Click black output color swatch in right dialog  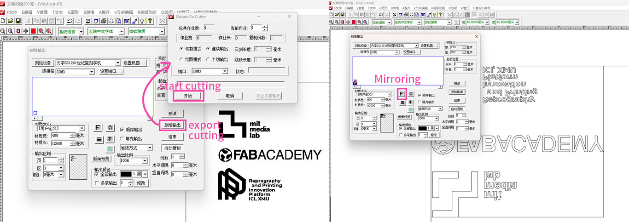pos(423,128)
